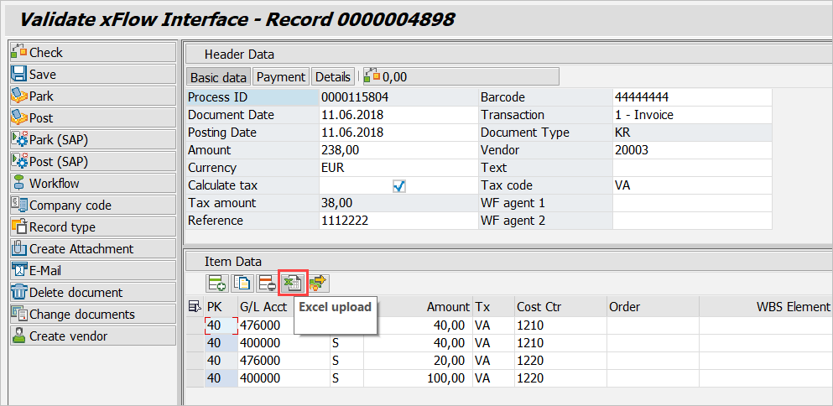Click the Create vendor button

point(93,336)
